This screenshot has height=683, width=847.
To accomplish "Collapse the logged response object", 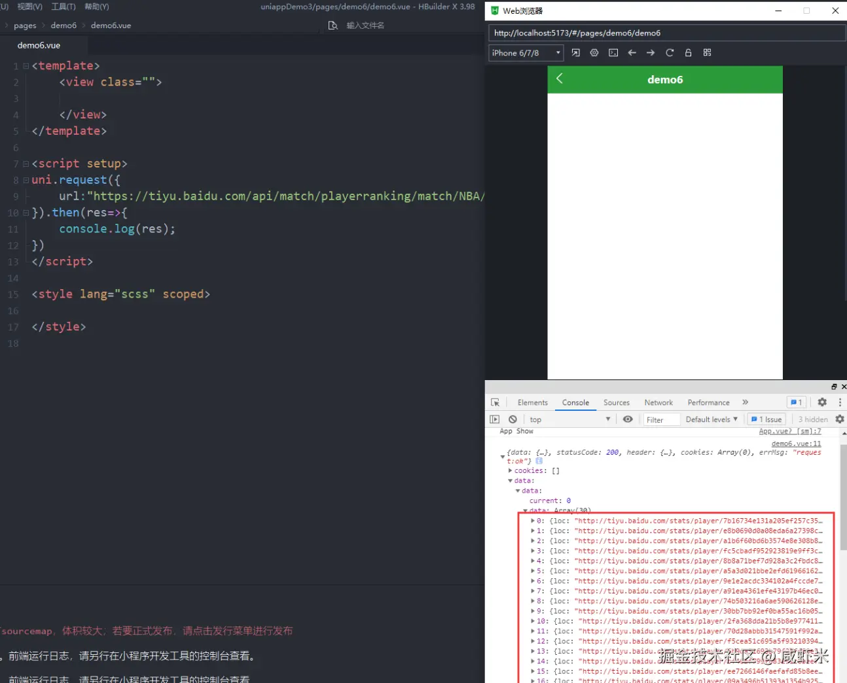I will click(x=503, y=457).
